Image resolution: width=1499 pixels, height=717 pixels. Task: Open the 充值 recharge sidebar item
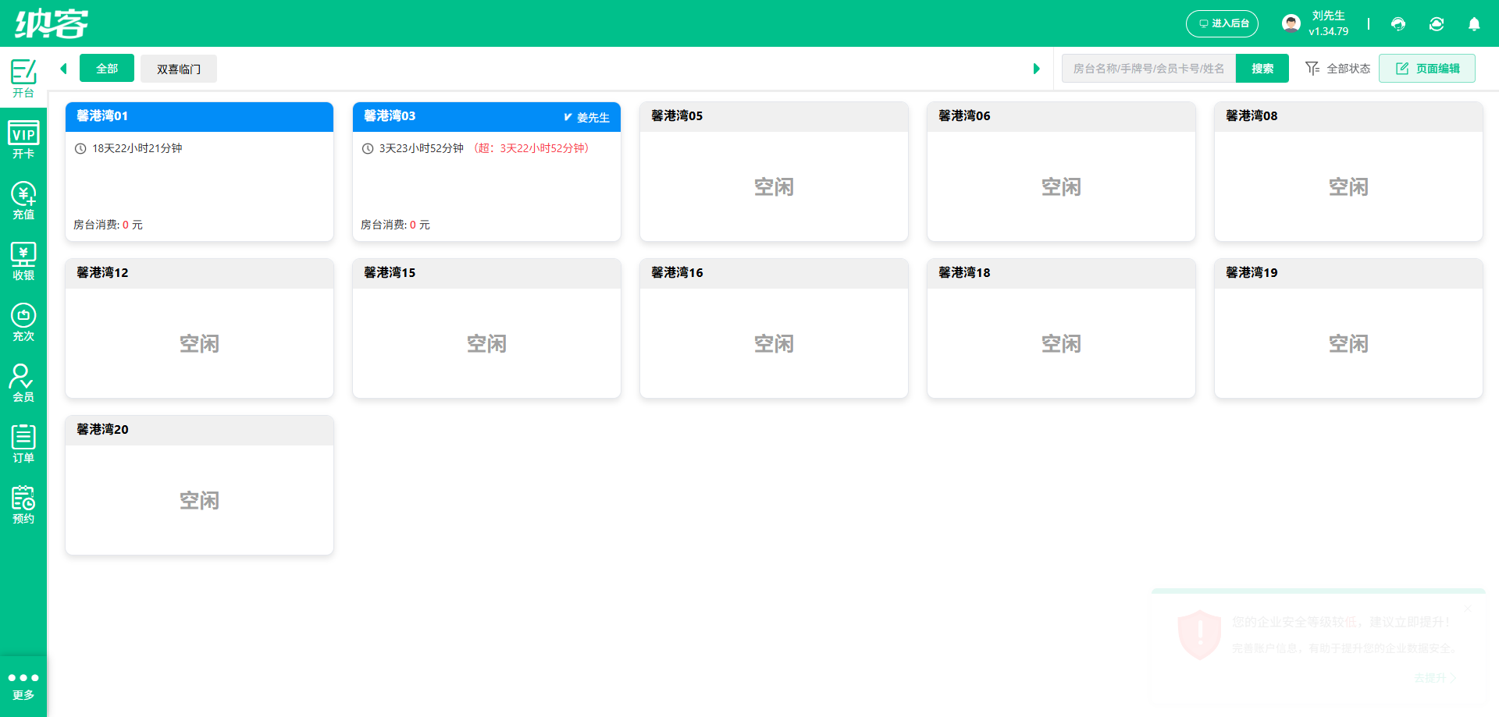[23, 200]
